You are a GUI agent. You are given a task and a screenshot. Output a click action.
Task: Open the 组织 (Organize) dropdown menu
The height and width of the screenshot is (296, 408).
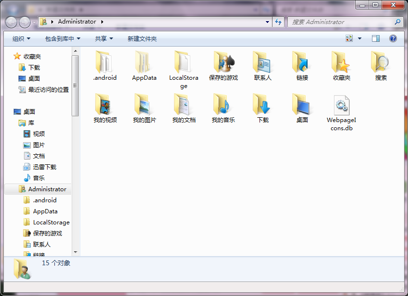coord(21,38)
